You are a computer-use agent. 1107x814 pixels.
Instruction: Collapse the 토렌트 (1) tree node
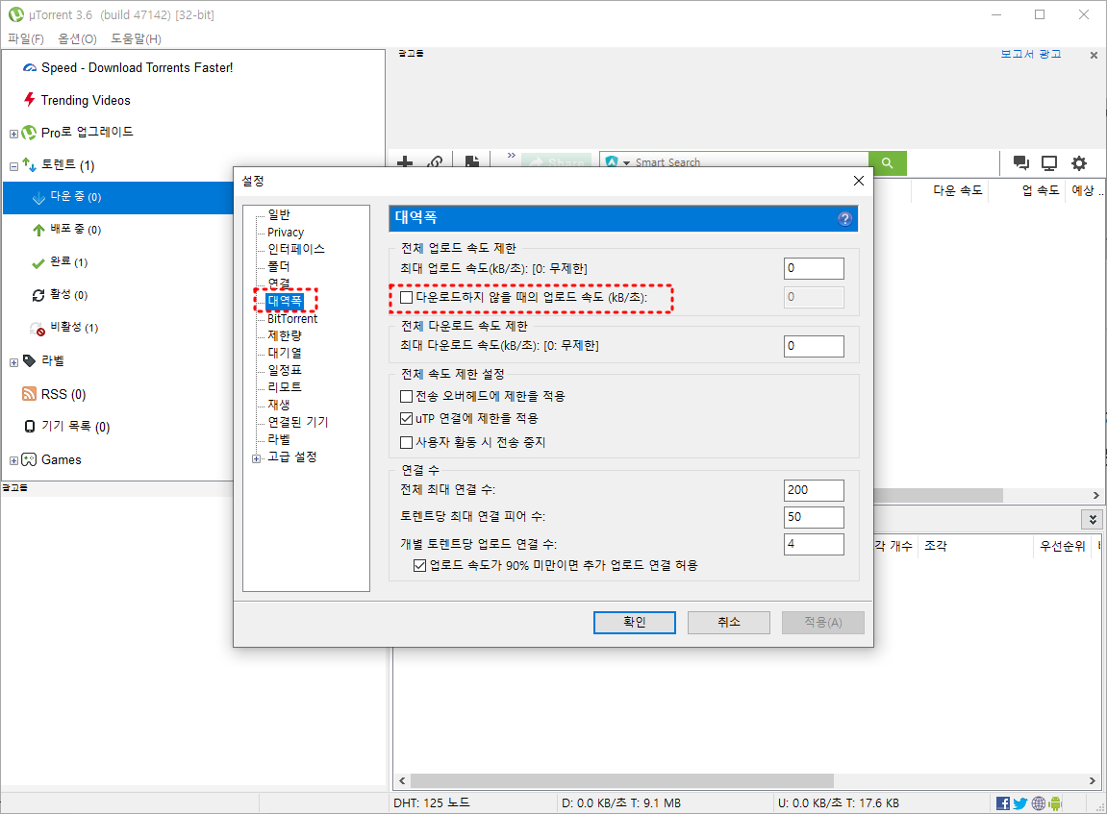point(13,166)
